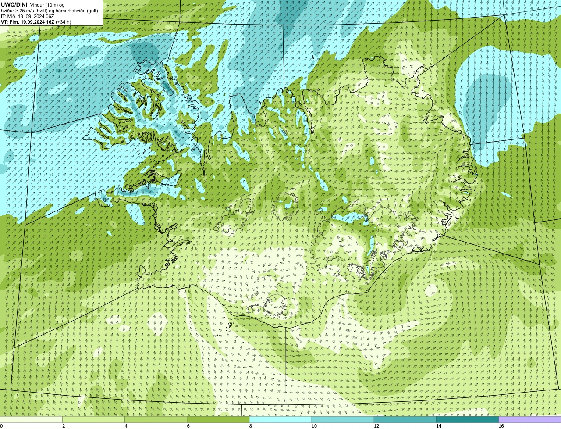Screen dimensions: 561x429
Task: Click the legend value label '12'
Action: [376, 426]
